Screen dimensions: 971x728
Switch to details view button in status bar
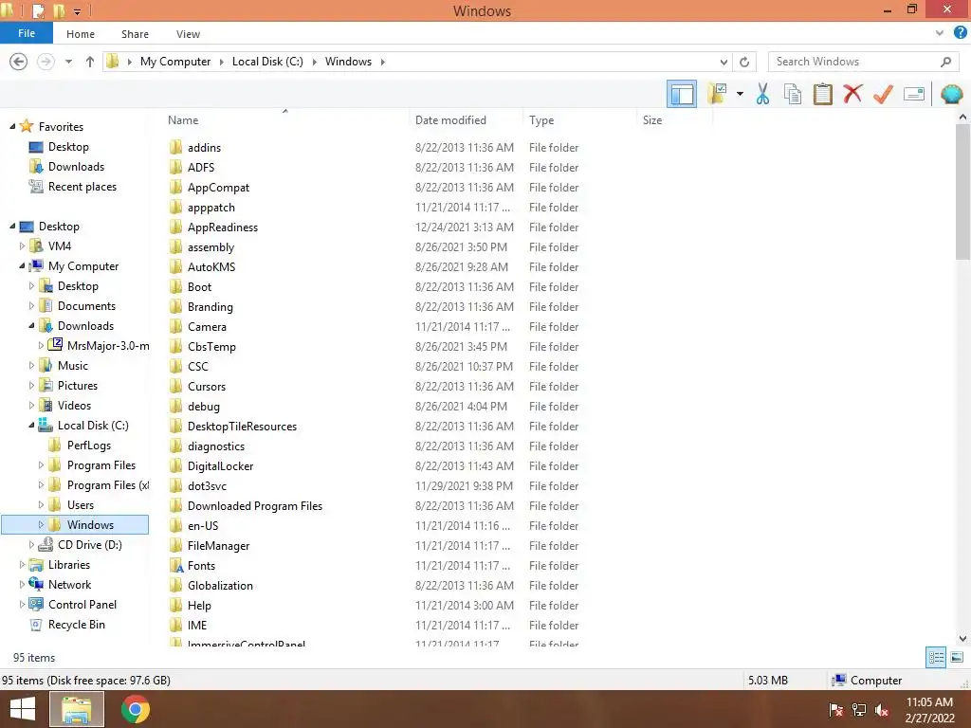pyautogui.click(x=936, y=657)
